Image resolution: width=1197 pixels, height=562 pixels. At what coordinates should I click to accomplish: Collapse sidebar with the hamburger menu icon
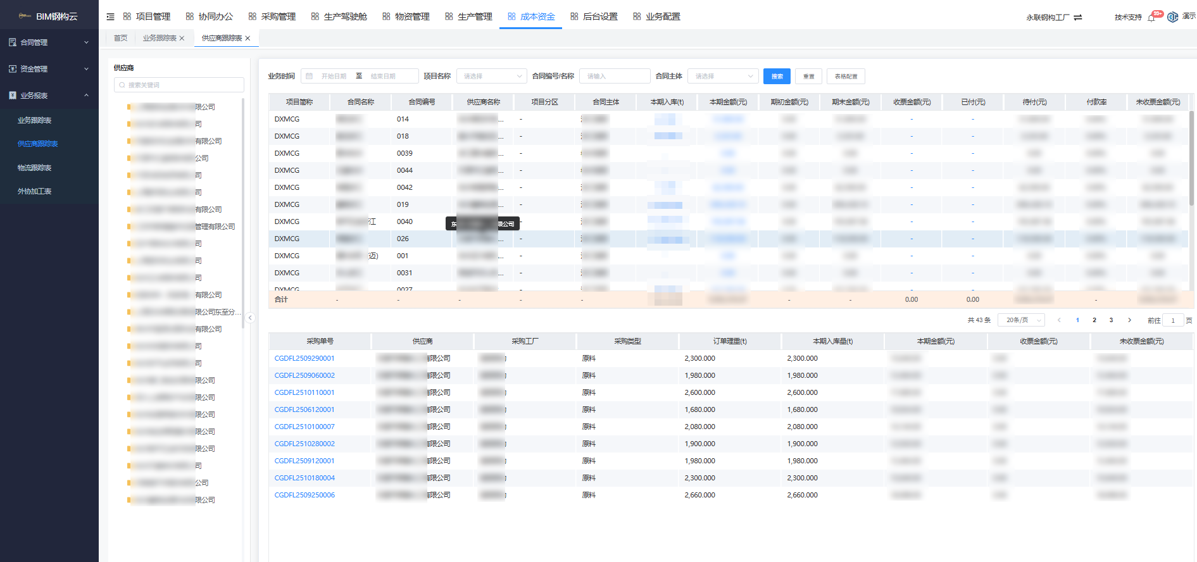tap(111, 17)
